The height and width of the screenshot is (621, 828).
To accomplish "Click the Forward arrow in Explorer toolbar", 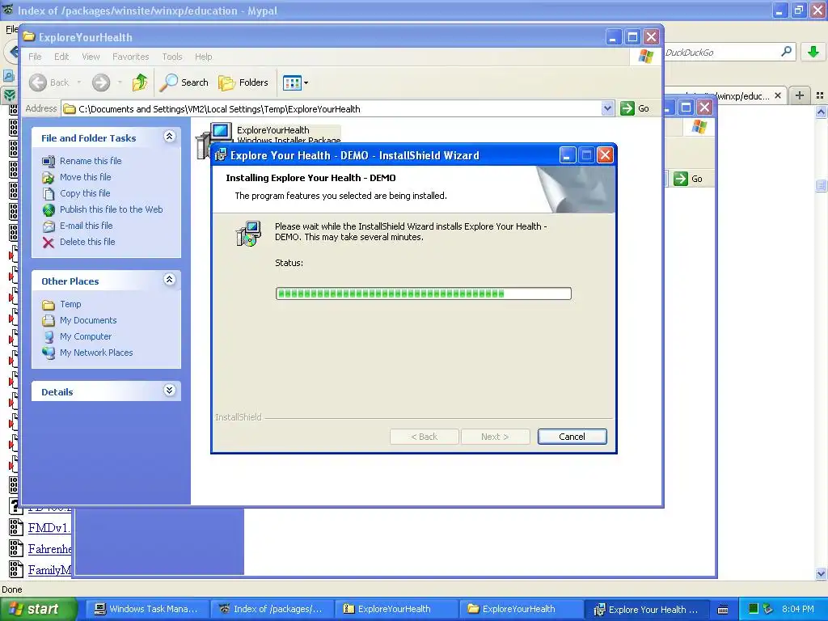I will 101,82.
